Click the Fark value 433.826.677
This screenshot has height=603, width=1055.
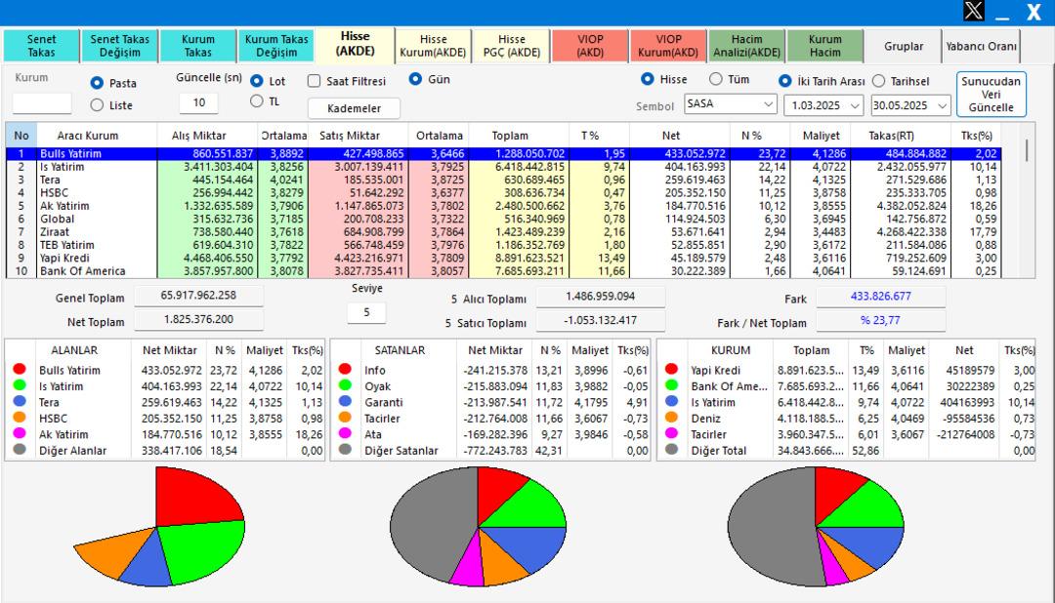[x=881, y=296]
